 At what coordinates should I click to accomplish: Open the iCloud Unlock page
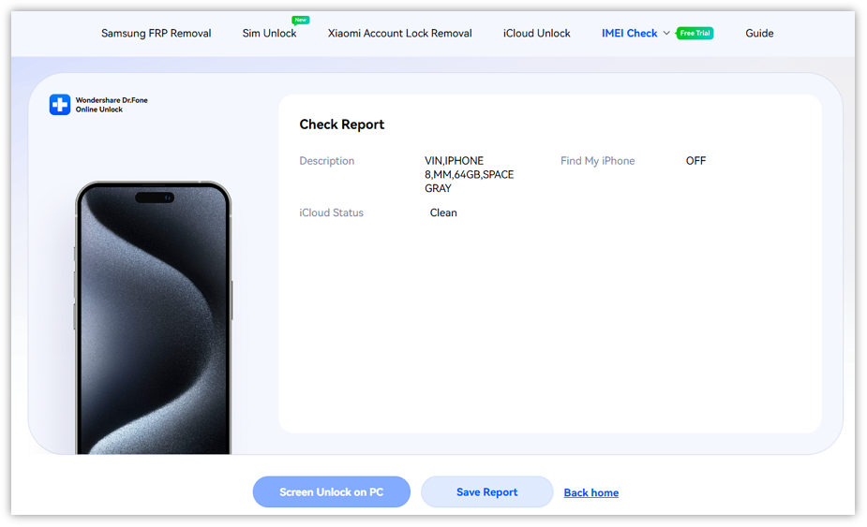pyautogui.click(x=536, y=33)
